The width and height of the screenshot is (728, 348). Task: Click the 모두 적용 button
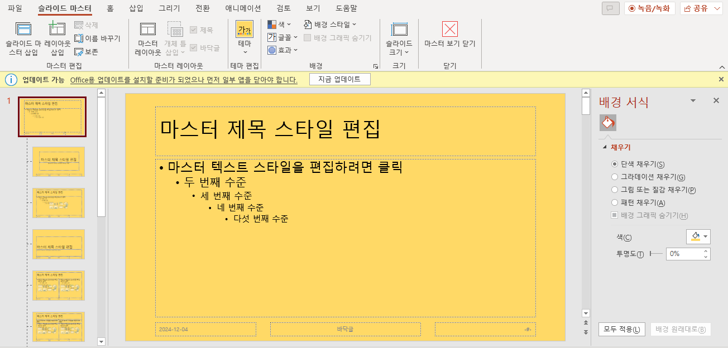pyautogui.click(x=622, y=329)
